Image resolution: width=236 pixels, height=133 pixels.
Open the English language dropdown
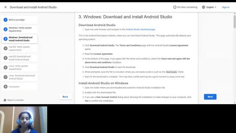pyautogui.click(x=211, y=7)
